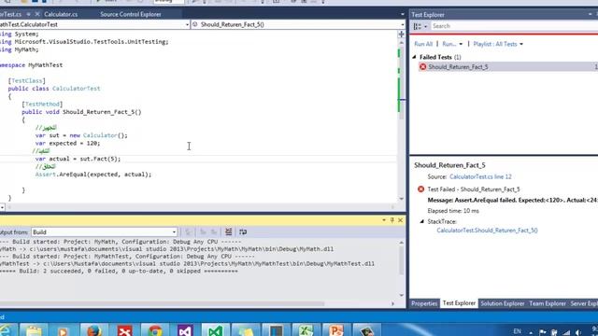Screen dimensions: 598x336
Task: Open Firefox from the taskbar
Action: click(x=93, y=330)
